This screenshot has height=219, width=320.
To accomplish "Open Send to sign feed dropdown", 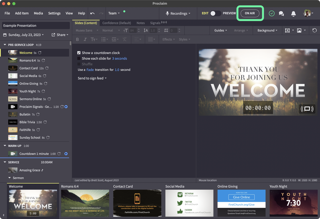I will point(92,78).
